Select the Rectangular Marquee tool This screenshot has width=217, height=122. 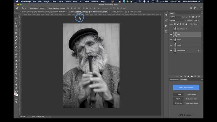click(16, 19)
